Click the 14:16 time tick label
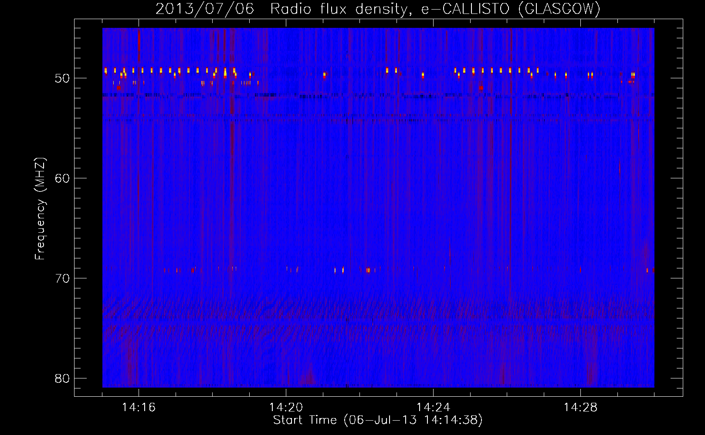 coord(139,408)
